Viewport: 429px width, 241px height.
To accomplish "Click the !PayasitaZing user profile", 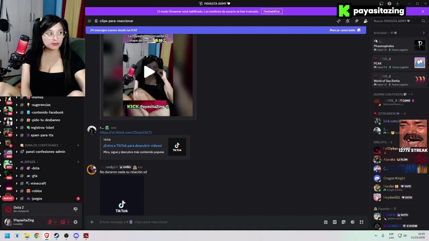I will pos(23,222).
